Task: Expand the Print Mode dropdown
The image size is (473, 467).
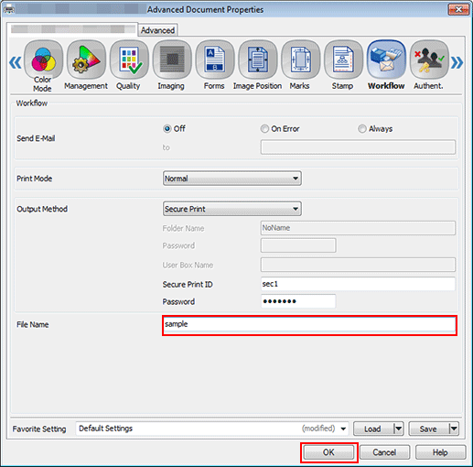Action: click(232, 179)
